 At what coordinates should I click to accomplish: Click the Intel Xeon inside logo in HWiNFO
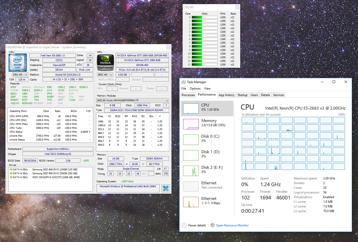(x=18, y=63)
